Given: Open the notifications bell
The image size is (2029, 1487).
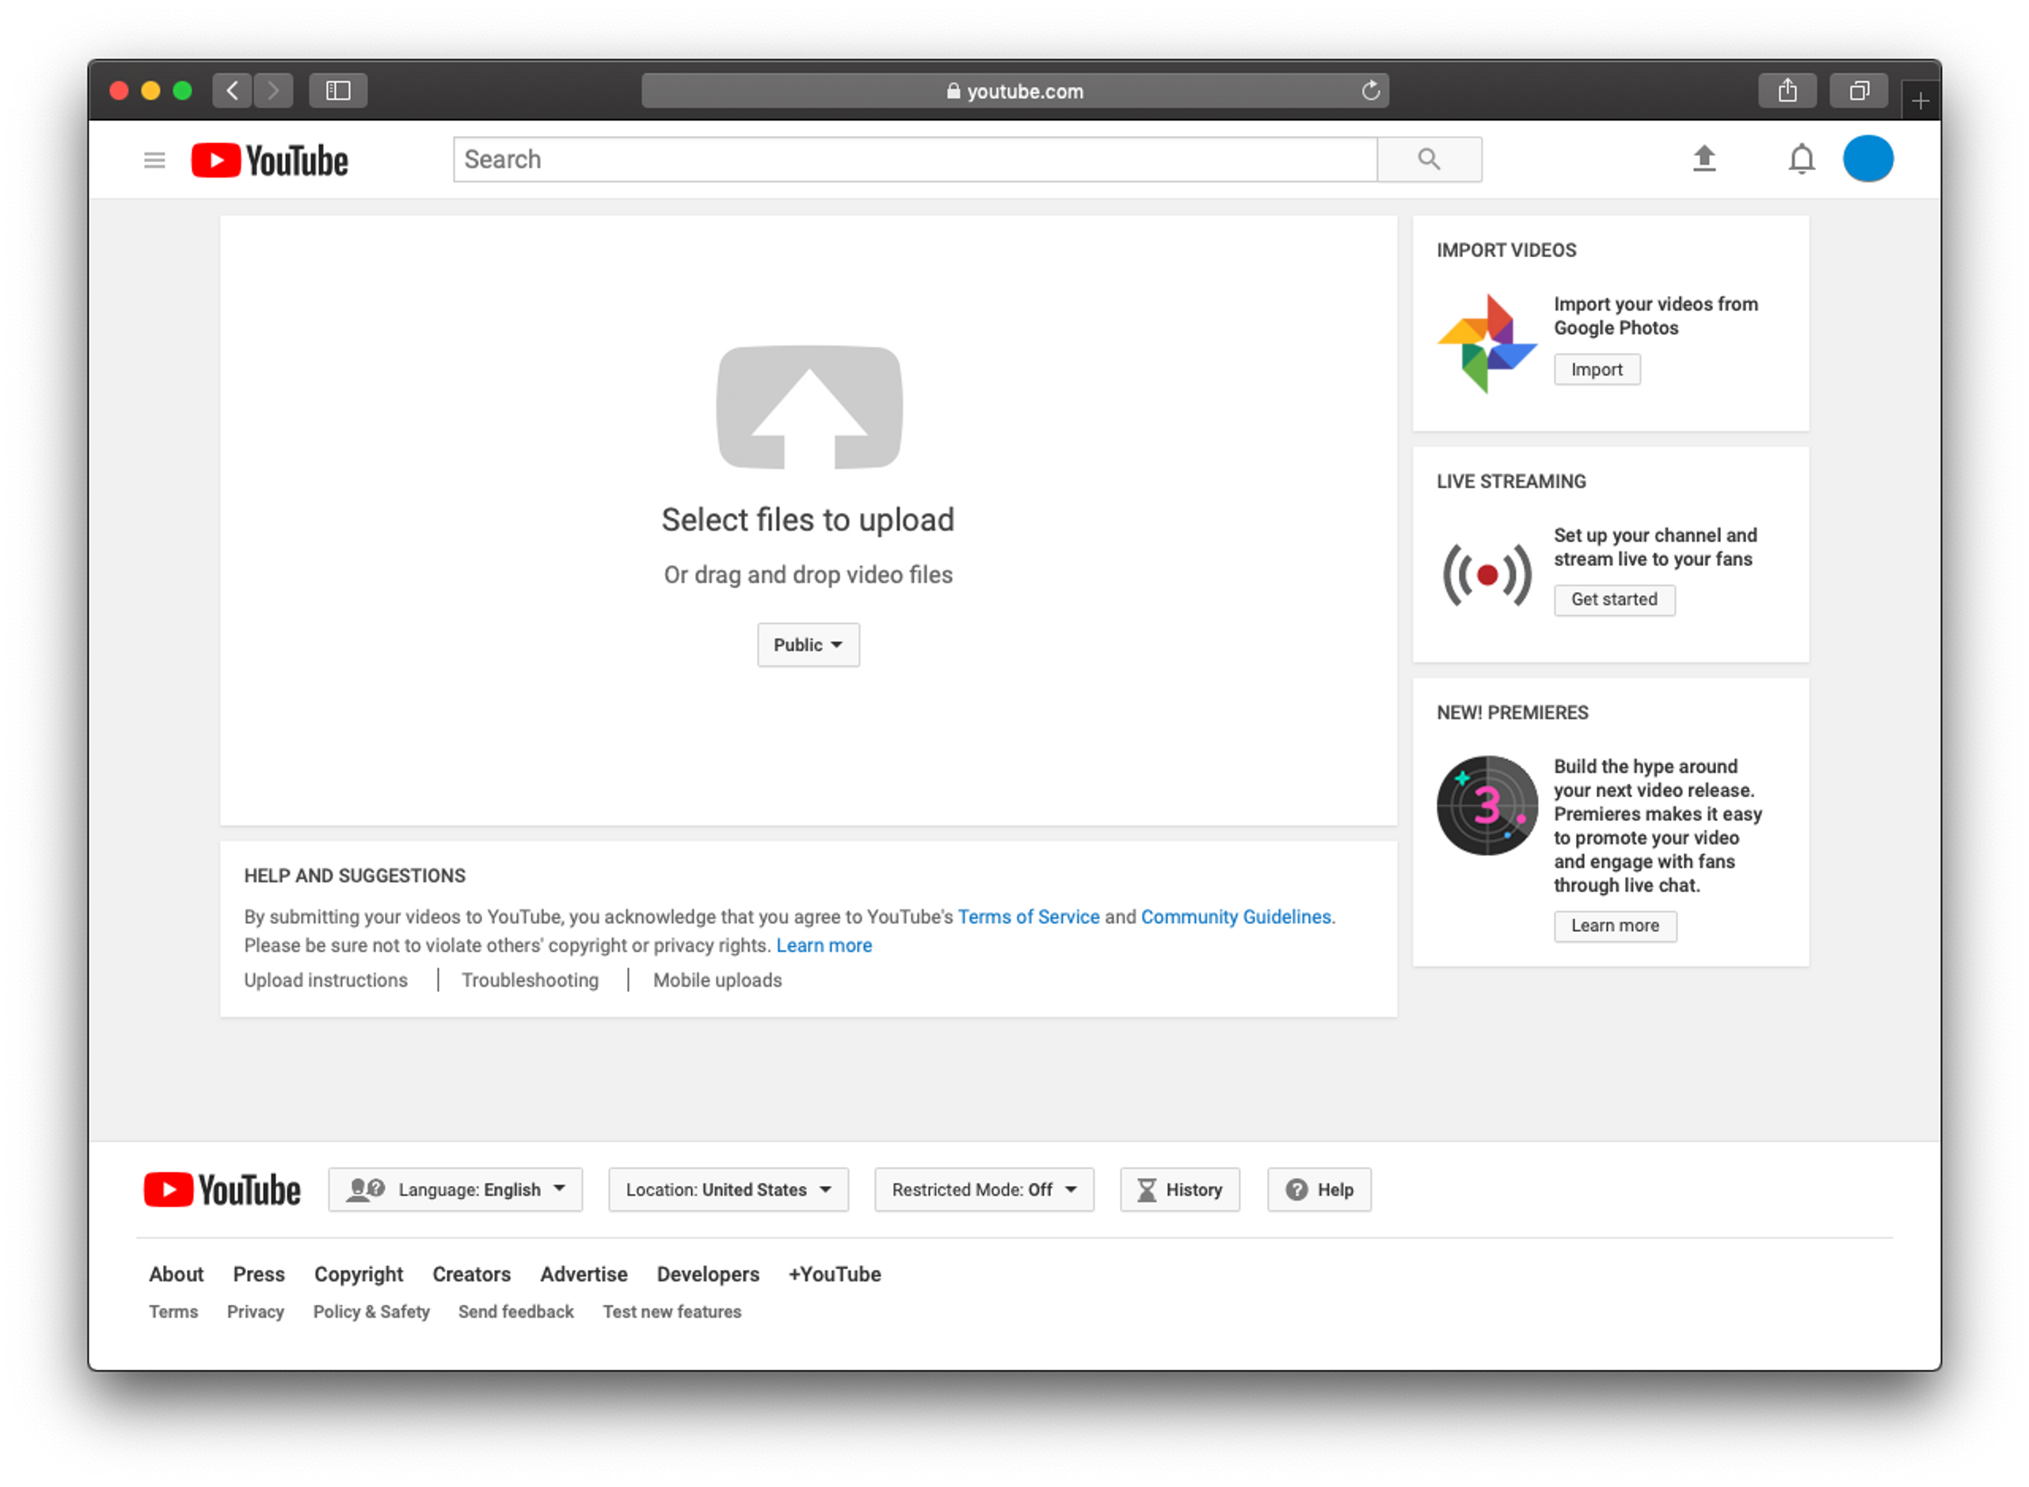Looking at the screenshot, I should (1800, 160).
